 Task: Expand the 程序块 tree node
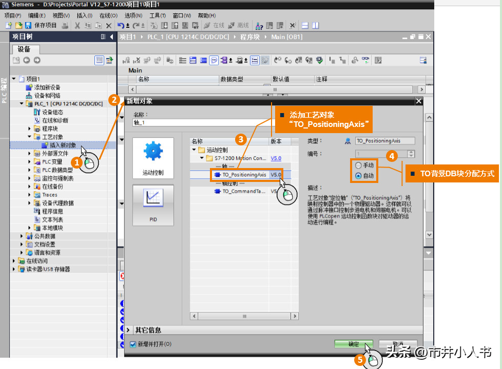(30, 128)
